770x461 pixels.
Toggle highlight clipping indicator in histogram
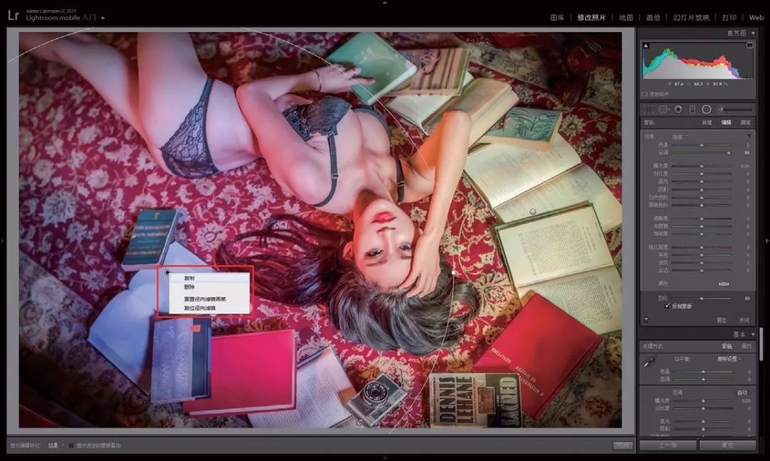[x=750, y=46]
